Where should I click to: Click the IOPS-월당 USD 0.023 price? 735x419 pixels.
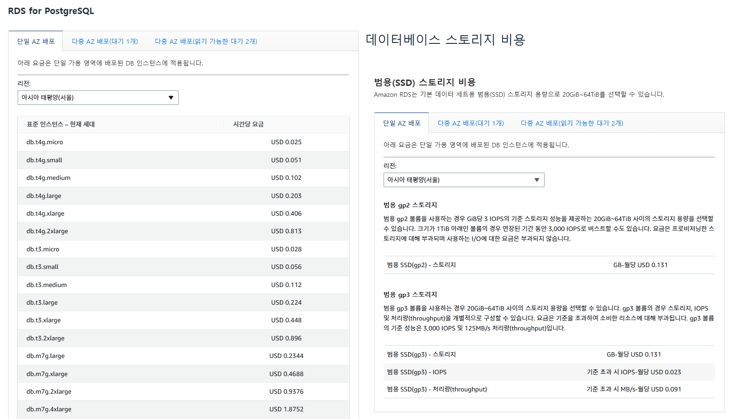pyautogui.click(x=634, y=372)
